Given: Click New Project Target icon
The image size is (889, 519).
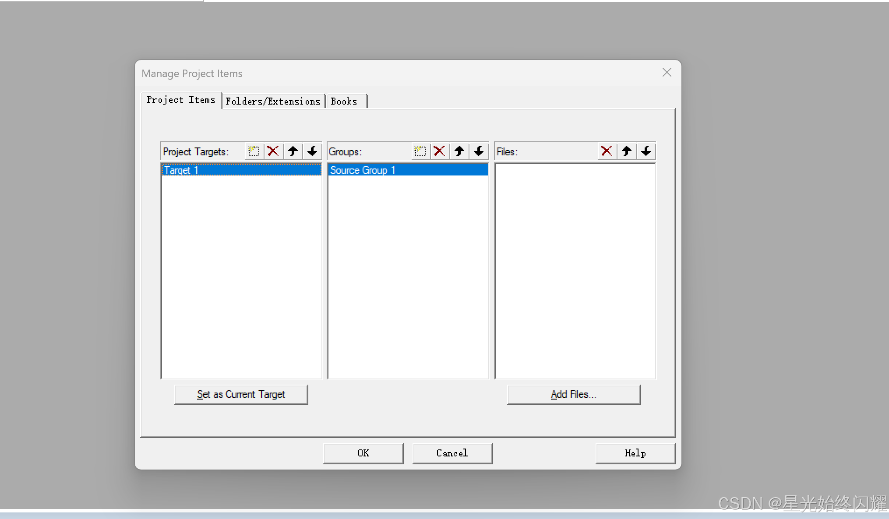Looking at the screenshot, I should (x=253, y=151).
